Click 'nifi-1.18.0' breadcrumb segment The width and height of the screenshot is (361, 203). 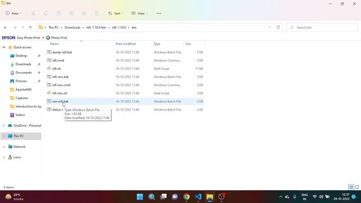pos(119,28)
